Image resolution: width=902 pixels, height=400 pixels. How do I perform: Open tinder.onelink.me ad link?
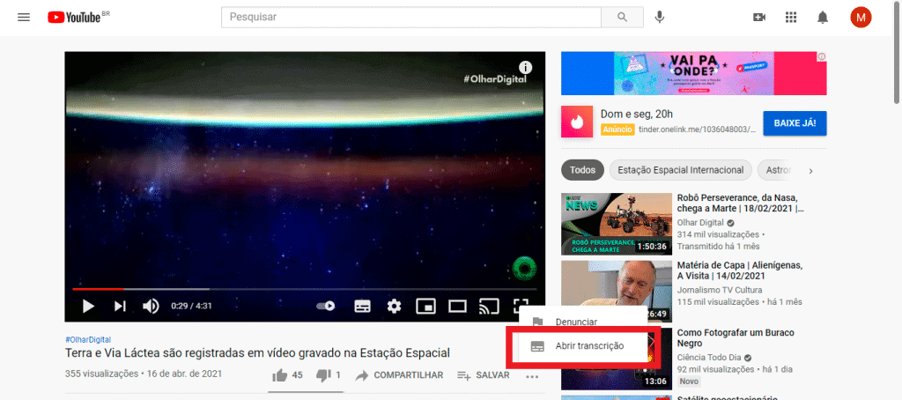697,130
